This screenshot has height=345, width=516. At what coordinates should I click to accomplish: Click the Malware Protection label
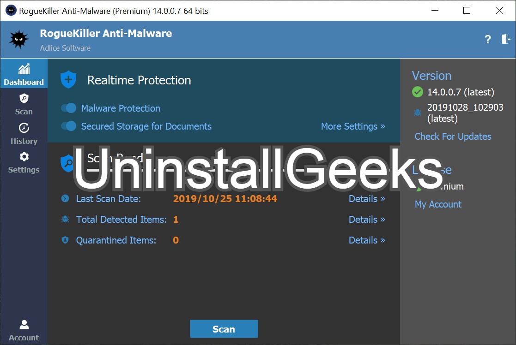click(121, 108)
